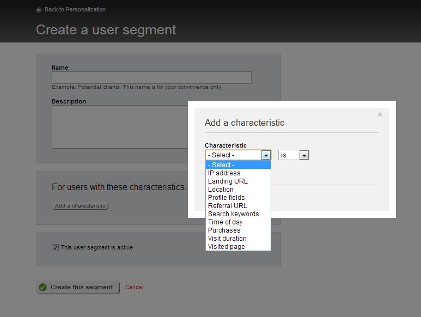Click the green checkmark icon on Create button
This screenshot has height=317, width=421.
point(43,288)
